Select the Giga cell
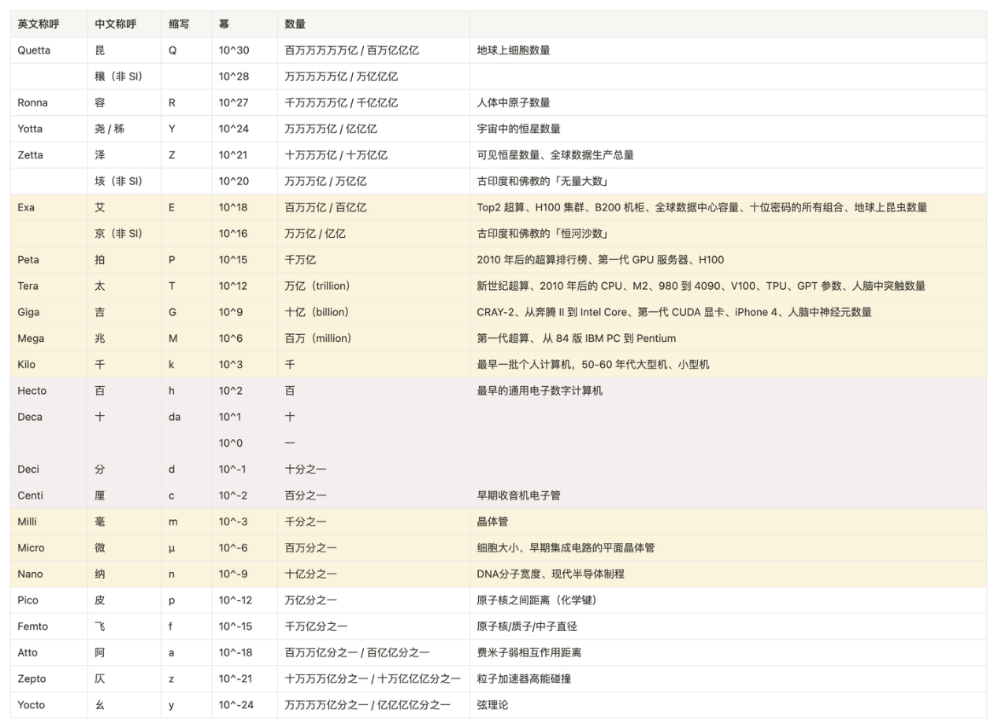 point(49,312)
